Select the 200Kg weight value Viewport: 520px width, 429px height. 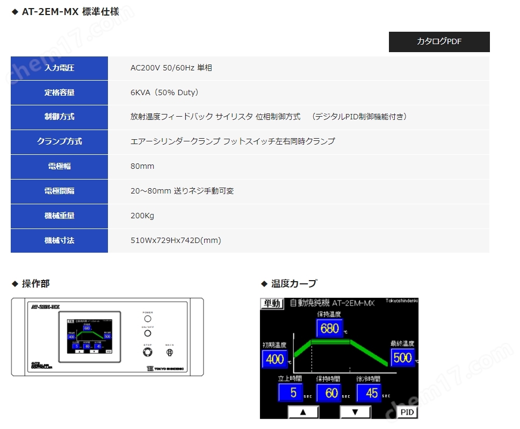[x=142, y=216]
